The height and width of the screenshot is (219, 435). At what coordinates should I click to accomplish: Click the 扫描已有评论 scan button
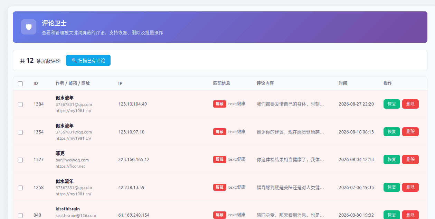[88, 60]
